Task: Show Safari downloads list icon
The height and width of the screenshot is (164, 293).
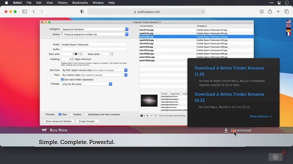Action: click(x=261, y=11)
